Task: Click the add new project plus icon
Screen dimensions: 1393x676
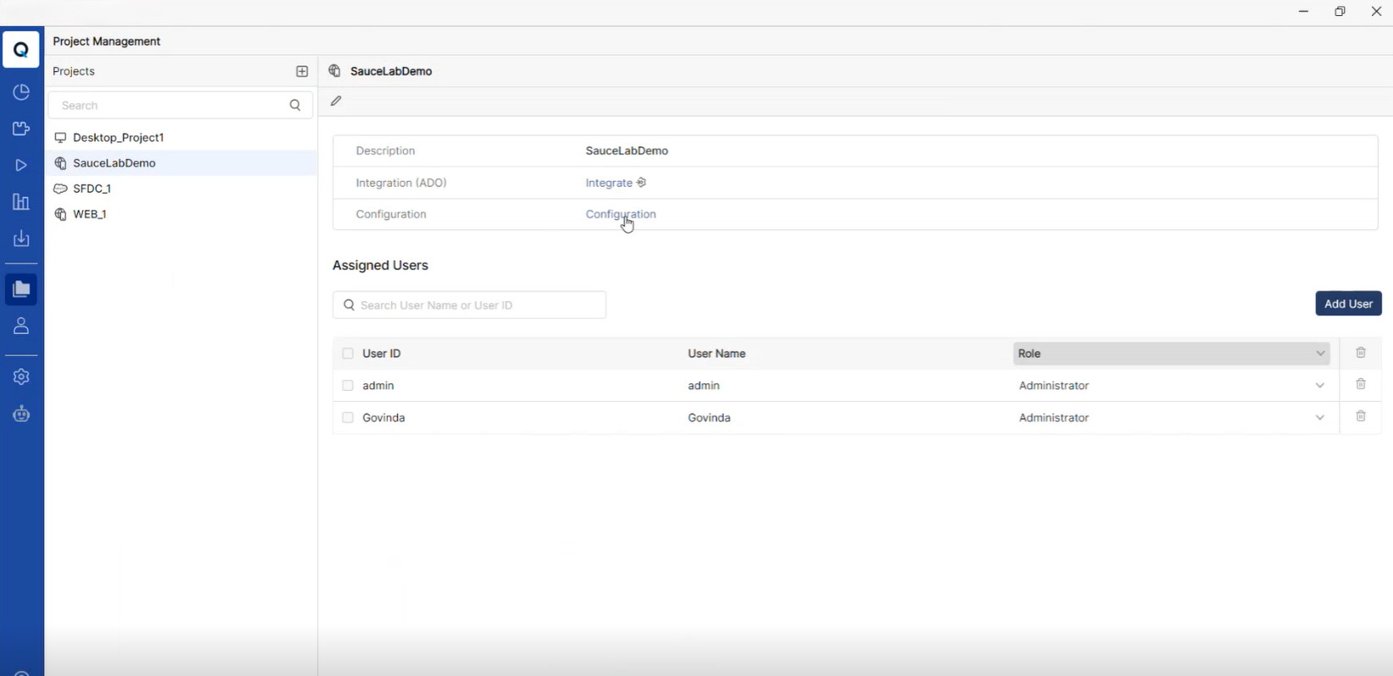Action: pos(302,72)
